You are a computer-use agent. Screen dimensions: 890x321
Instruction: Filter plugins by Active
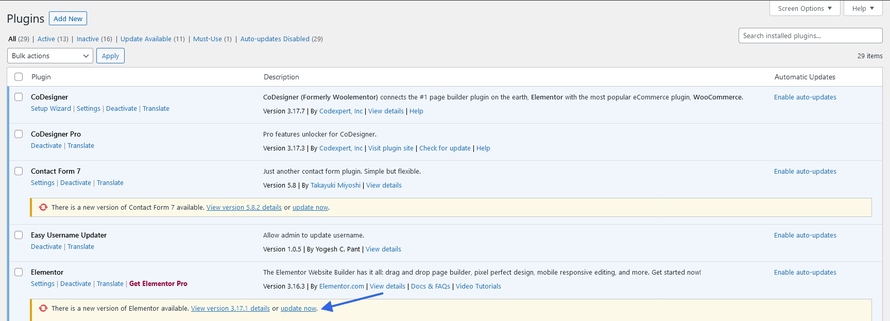pos(46,39)
